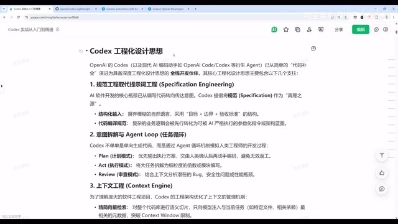Expand the left sidebar arrow
Screen dimensions: 398x224
pos(2,86)
